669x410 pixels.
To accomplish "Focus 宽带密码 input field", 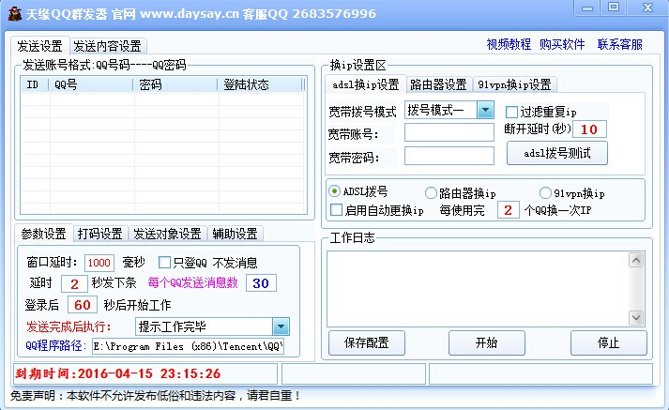I will point(449,156).
